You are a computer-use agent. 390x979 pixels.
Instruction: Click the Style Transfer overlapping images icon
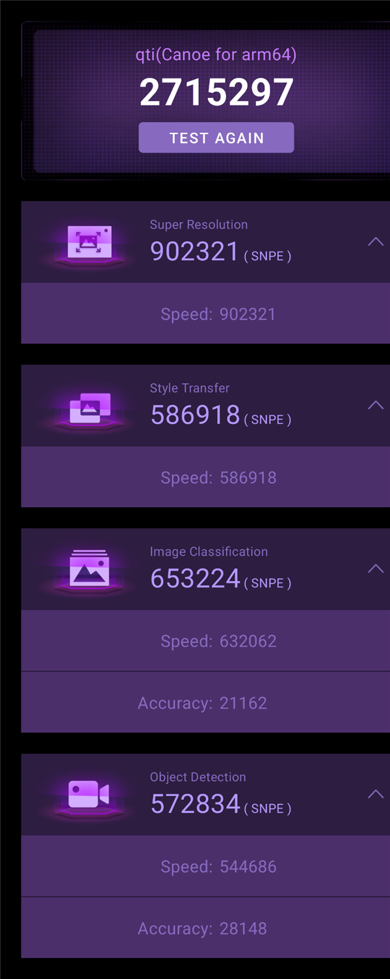[90, 408]
